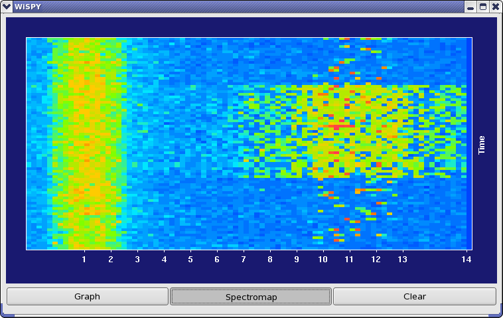Click channel 5 axis label
This screenshot has height=318, width=503.
pyautogui.click(x=190, y=260)
